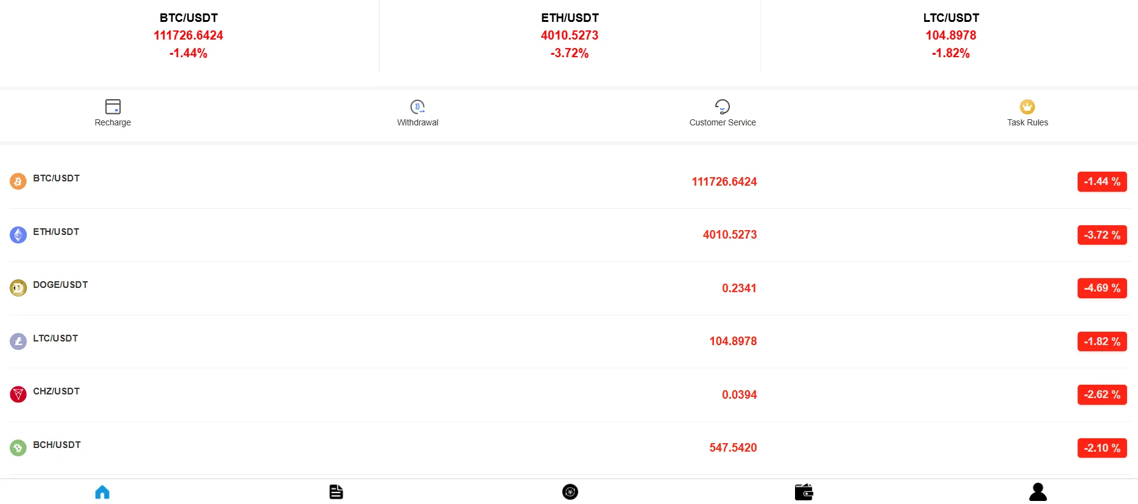The image size is (1138, 504).
Task: Click the wallet icon in bottom navigation
Action: point(804,492)
